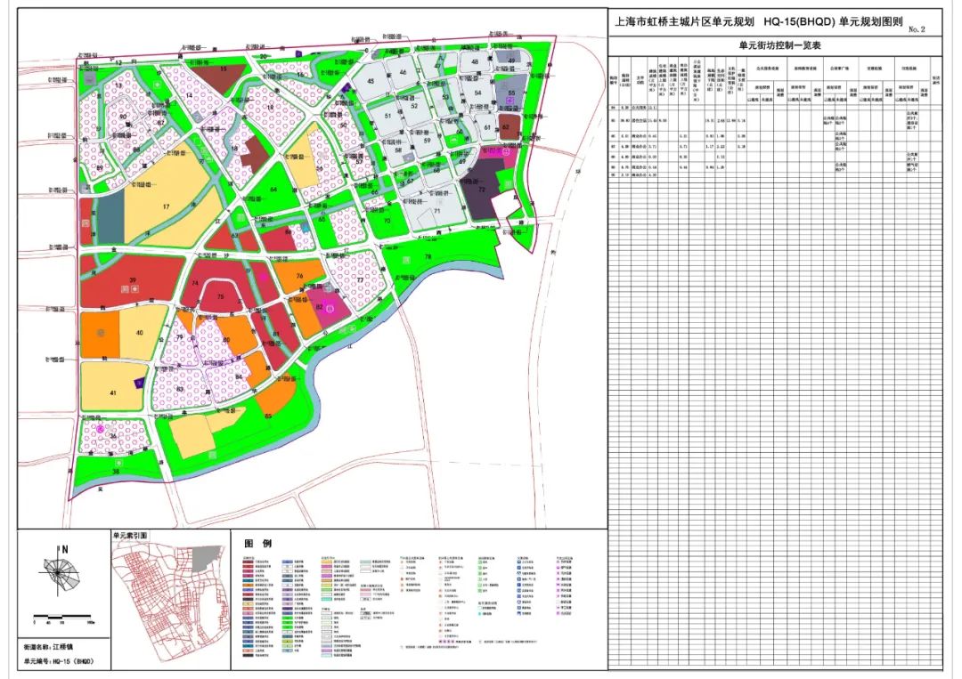Click block number 59 on the map
Image resolution: width=962 pixels, height=679 pixels.
tap(427, 140)
